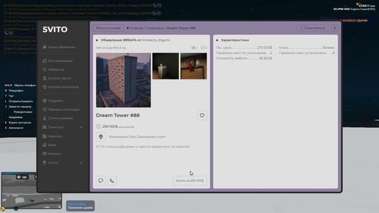Go to 'Избранное' in the sidebar
This screenshot has height=213, width=379.
pyautogui.click(x=54, y=70)
